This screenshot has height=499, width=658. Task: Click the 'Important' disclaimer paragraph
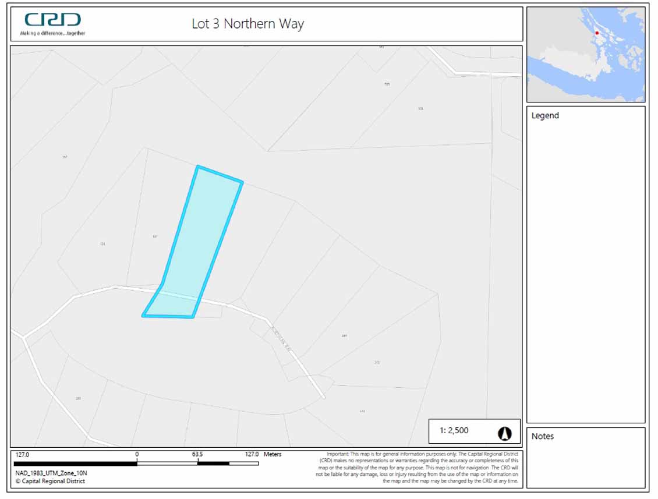click(418, 468)
